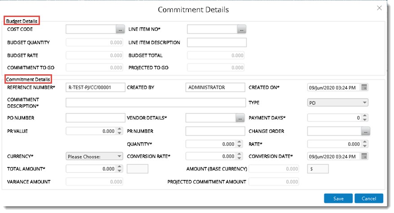Cancel the commitment dialog
This screenshot has width=394, height=213.
pos(369,199)
